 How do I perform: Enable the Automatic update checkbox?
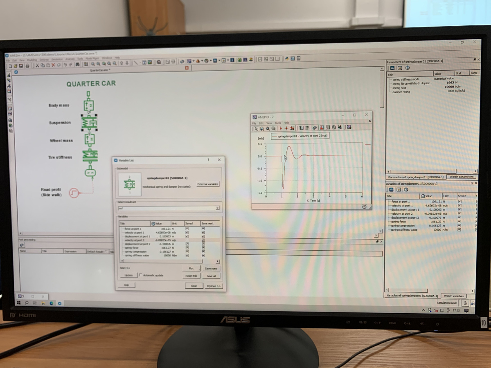click(x=141, y=275)
